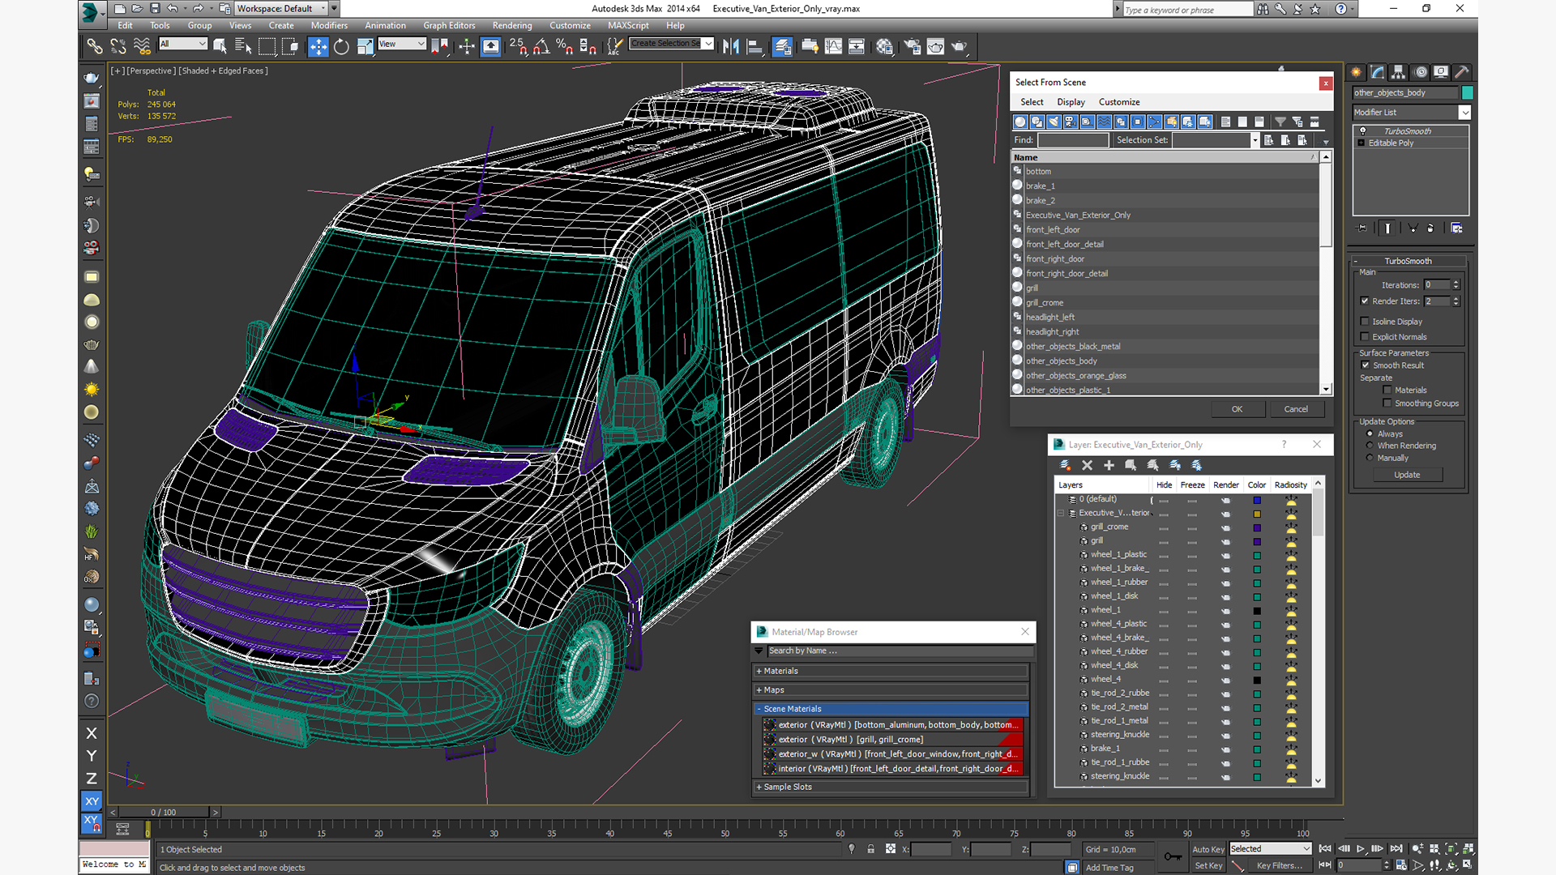Expand Sample Slots section in Material/Map Browser

point(891,787)
